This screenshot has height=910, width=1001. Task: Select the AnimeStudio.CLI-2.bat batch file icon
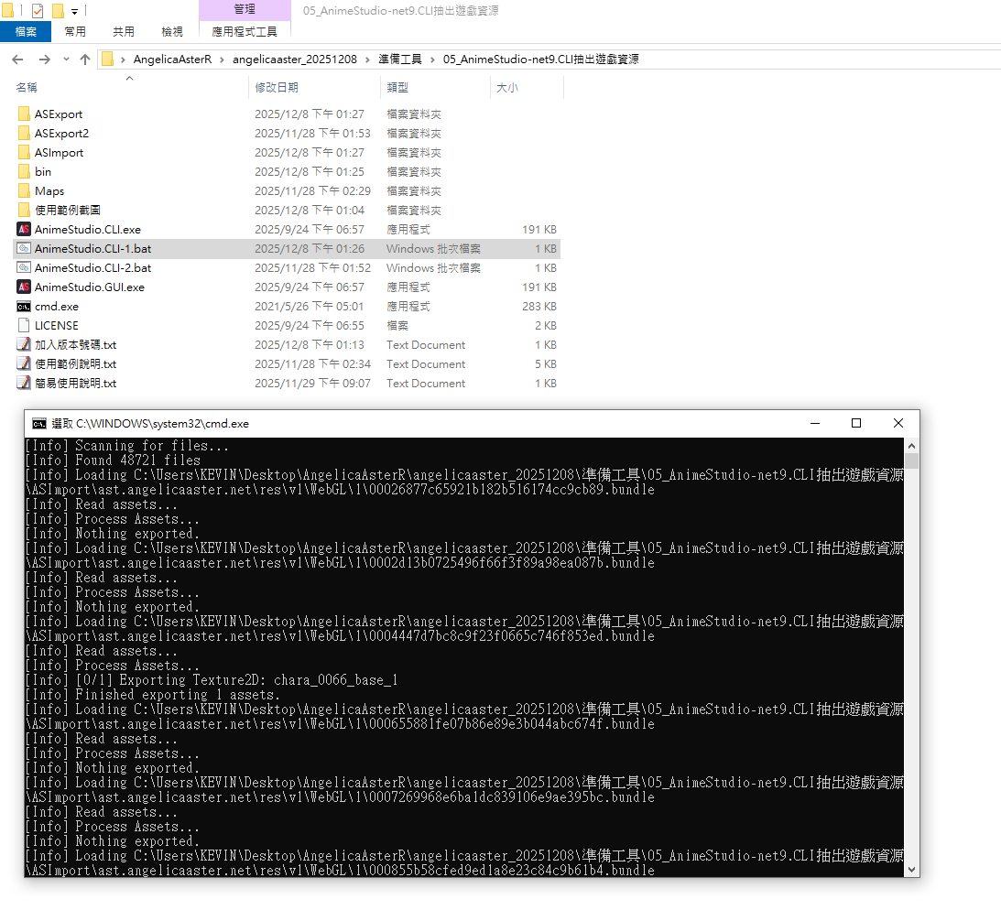coord(24,267)
